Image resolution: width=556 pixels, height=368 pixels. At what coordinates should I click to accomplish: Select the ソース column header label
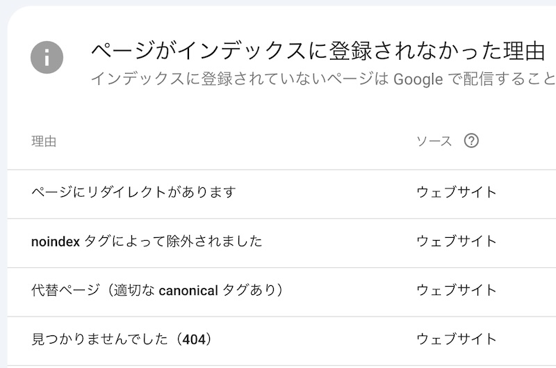click(x=434, y=141)
